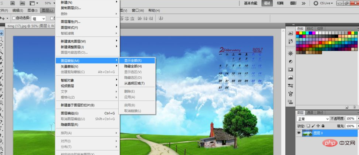Open the 图像(I) menu
Viewport: 359px width, 155px height.
coord(32,10)
